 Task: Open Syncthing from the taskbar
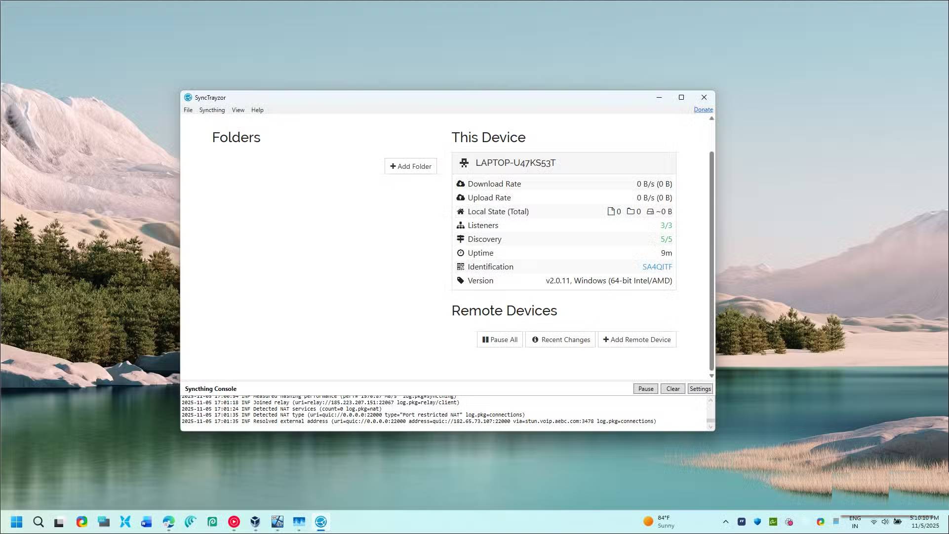click(321, 522)
